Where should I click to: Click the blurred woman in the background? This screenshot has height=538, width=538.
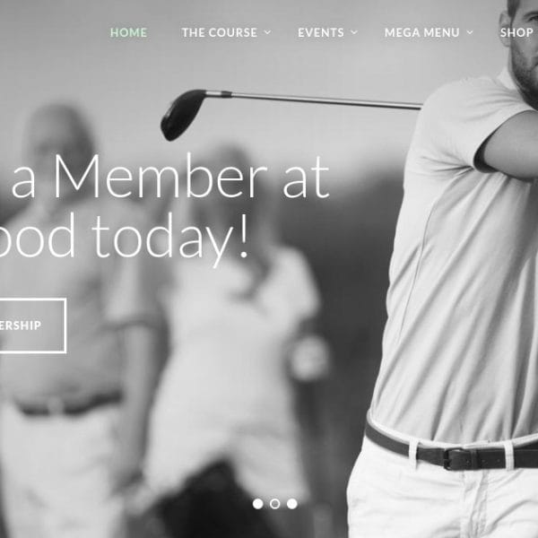pos(233,343)
